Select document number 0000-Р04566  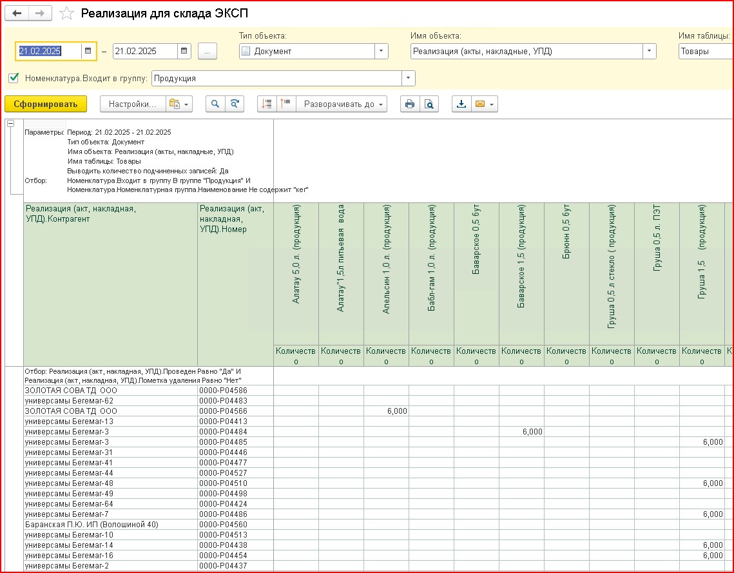click(235, 411)
